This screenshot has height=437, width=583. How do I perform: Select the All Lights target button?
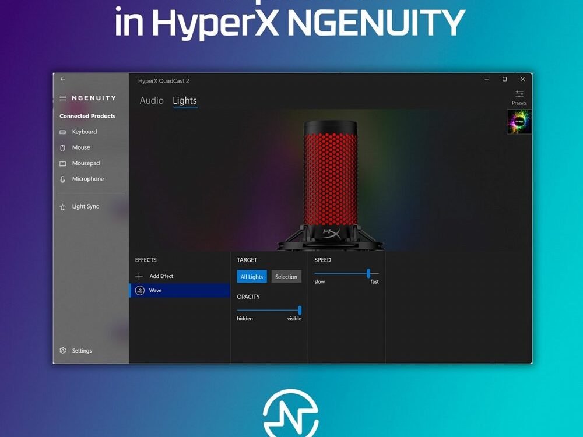pyautogui.click(x=252, y=277)
